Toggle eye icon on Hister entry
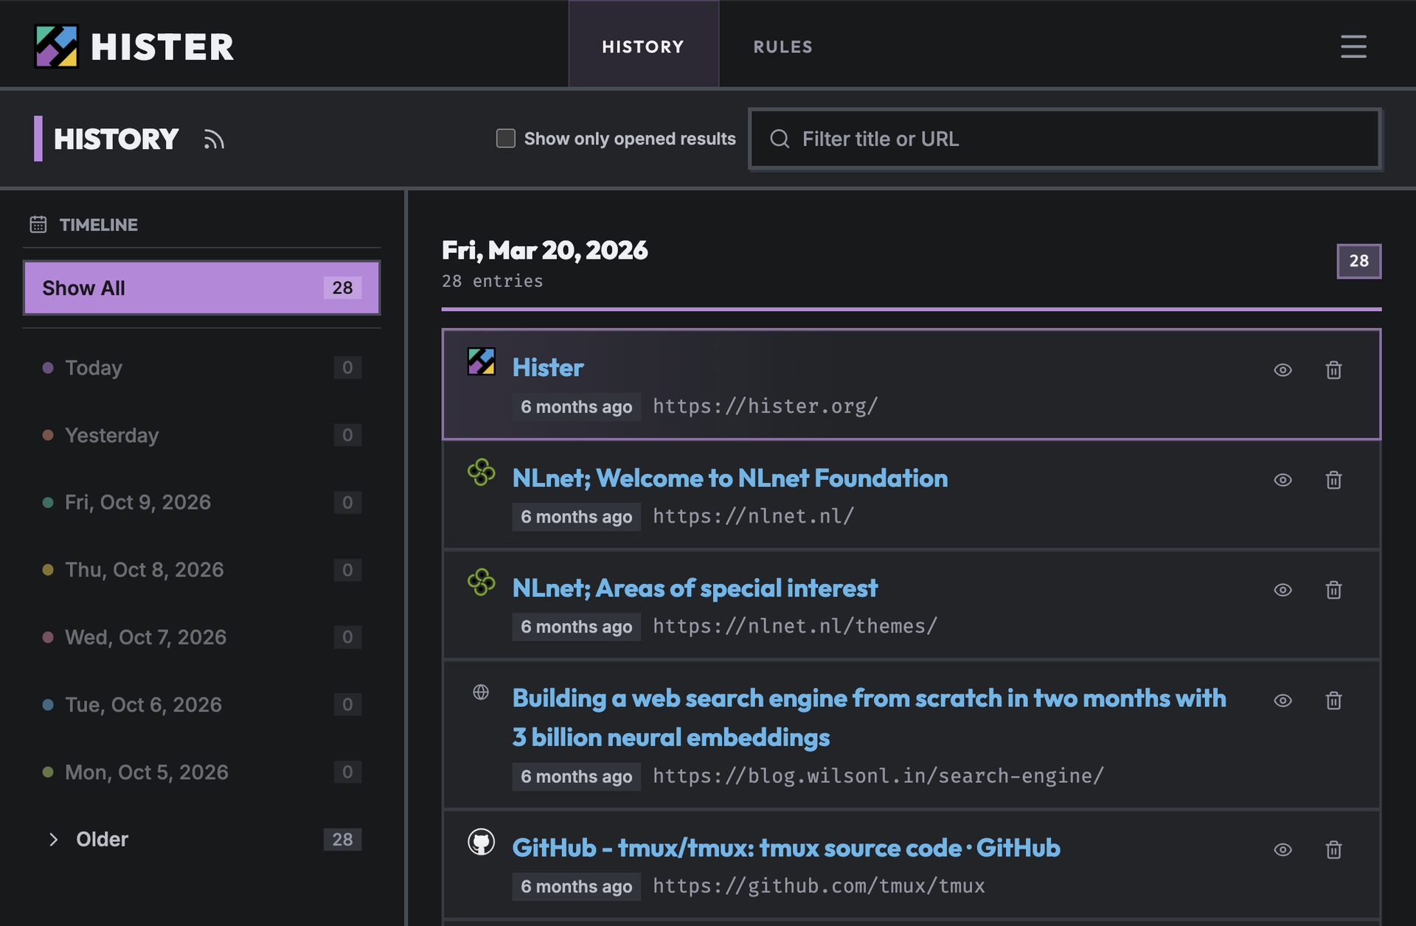Viewport: 1416px width, 926px height. (1283, 370)
